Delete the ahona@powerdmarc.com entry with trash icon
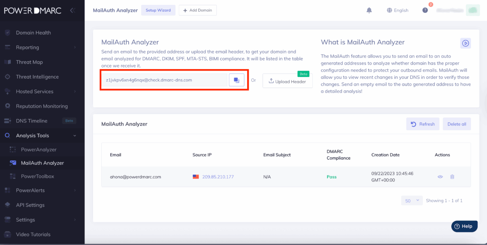Image resolution: width=487 pixels, height=245 pixels. pyautogui.click(x=452, y=177)
